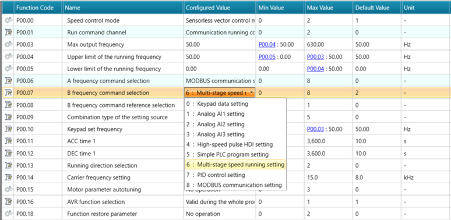This screenshot has height=220, width=451.
Task: Sort by Min Value column header
Action: point(280,8)
